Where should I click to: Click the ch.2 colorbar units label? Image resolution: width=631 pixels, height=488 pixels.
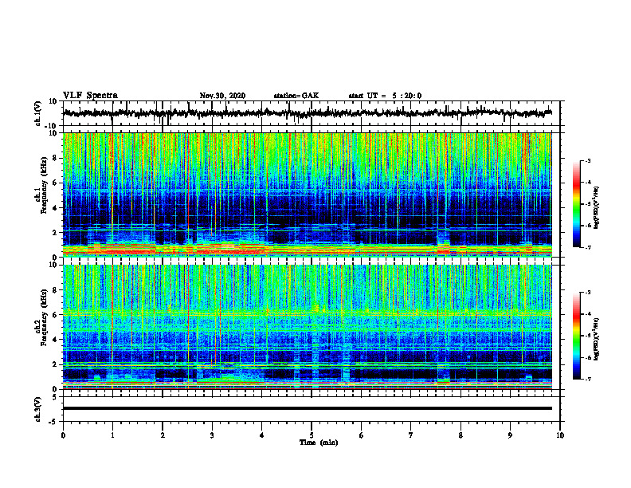[x=597, y=340]
